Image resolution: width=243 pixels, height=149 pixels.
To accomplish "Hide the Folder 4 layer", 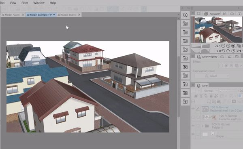I will (x=193, y=126).
